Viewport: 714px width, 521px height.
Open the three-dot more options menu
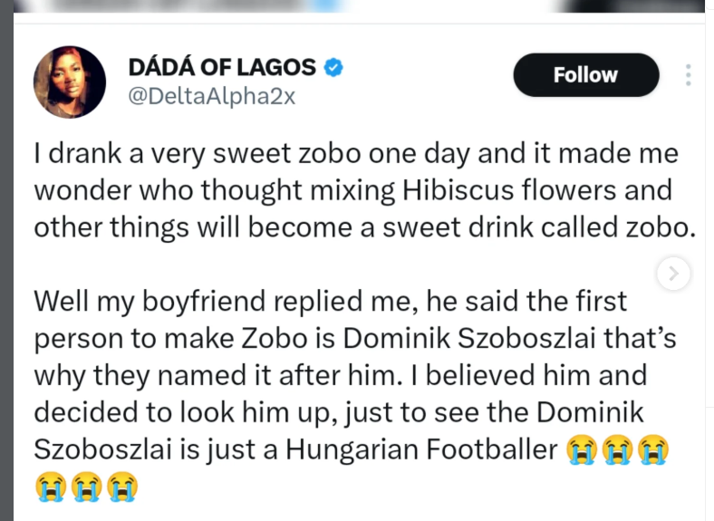(689, 75)
